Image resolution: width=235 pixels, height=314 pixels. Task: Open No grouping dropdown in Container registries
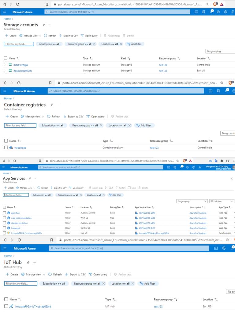click(228, 133)
